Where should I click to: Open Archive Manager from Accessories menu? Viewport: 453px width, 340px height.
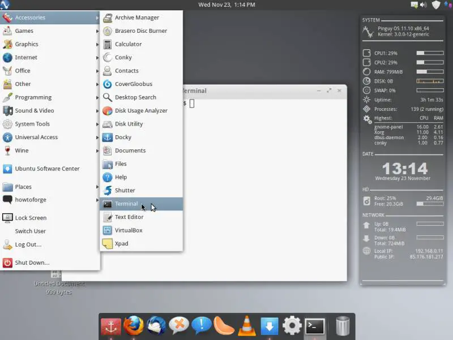click(141, 18)
